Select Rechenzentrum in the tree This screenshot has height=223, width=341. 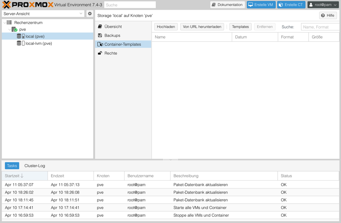coord(28,22)
